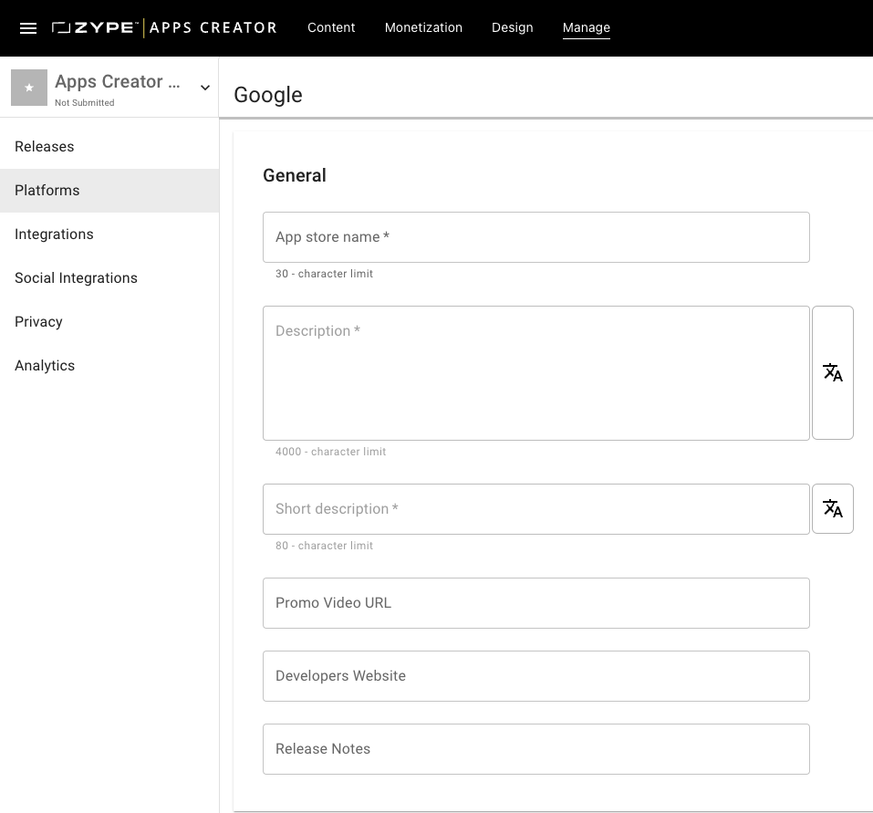Focus the Release Notes field
Viewport: 873px width, 813px height.
536,749
